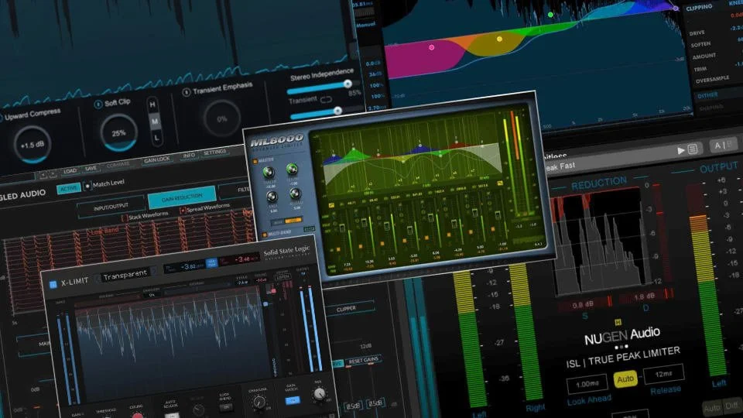Toggle the Soft Clip power icon
This screenshot has height=418, width=743.
coord(98,104)
